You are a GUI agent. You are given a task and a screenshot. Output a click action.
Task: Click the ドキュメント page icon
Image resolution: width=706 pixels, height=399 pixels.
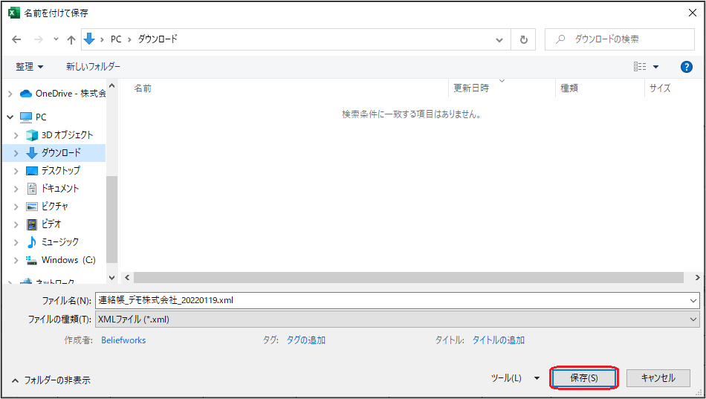point(31,189)
